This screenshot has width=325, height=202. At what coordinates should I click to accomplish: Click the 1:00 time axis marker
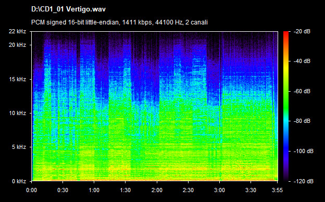click(x=94, y=190)
